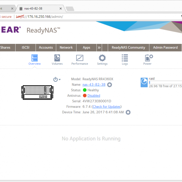Image resolution: width=182 pixels, height=182 pixels.
Task: Open the Accounts menu tab
Action: 46,48
